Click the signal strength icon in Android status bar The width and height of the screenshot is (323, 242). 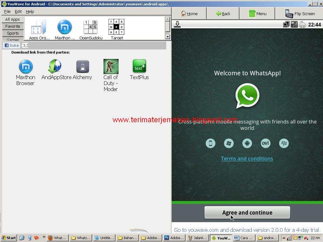pyautogui.click(x=294, y=24)
